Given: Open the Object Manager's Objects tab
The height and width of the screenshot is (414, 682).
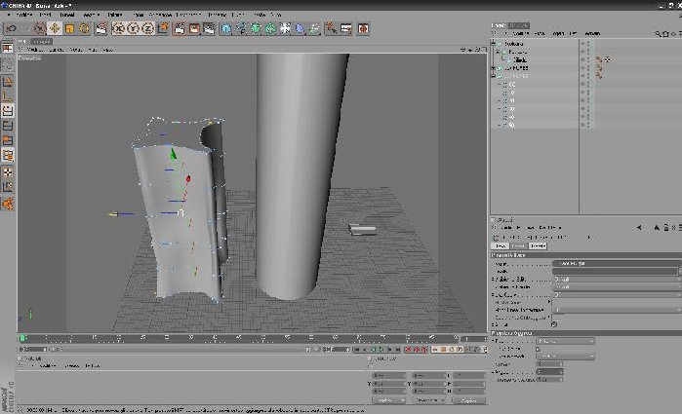Looking at the screenshot, I should 499,25.
